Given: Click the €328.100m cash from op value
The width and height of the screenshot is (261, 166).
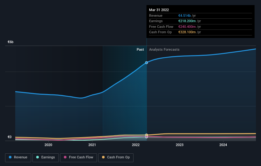Looking at the screenshot, I should (187, 32).
